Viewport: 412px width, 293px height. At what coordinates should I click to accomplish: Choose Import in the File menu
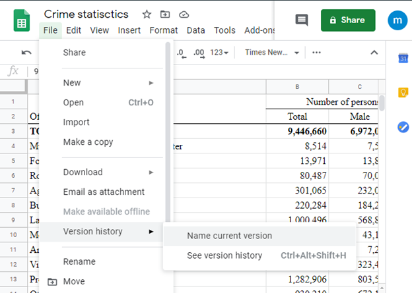click(102, 122)
